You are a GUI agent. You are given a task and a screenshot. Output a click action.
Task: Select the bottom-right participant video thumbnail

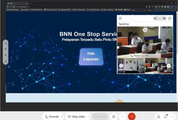159,66
